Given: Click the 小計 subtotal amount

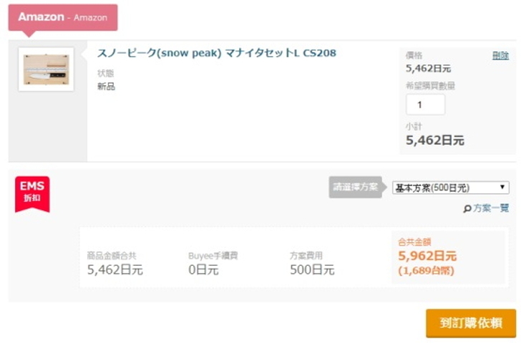Looking at the screenshot, I should 434,140.
